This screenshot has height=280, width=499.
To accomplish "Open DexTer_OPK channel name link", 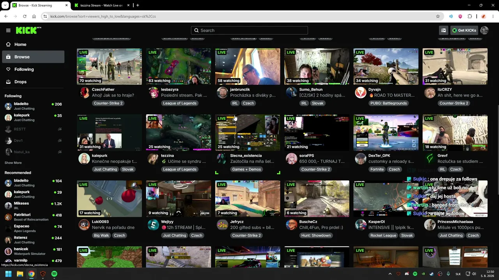I will tap(379, 156).
